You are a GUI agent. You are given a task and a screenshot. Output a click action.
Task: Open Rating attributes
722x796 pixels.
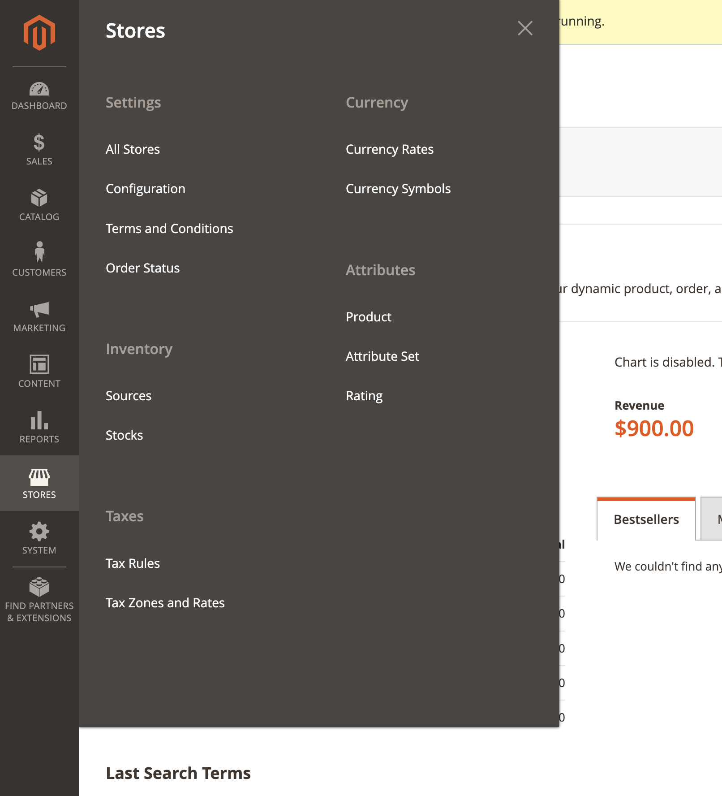[364, 396]
